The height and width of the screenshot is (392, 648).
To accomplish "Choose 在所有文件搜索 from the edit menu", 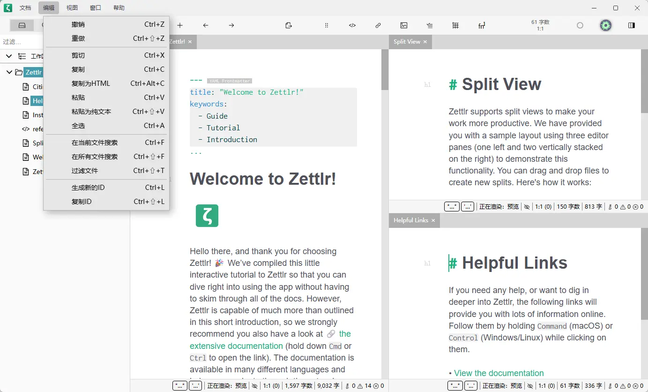I will (x=106, y=157).
